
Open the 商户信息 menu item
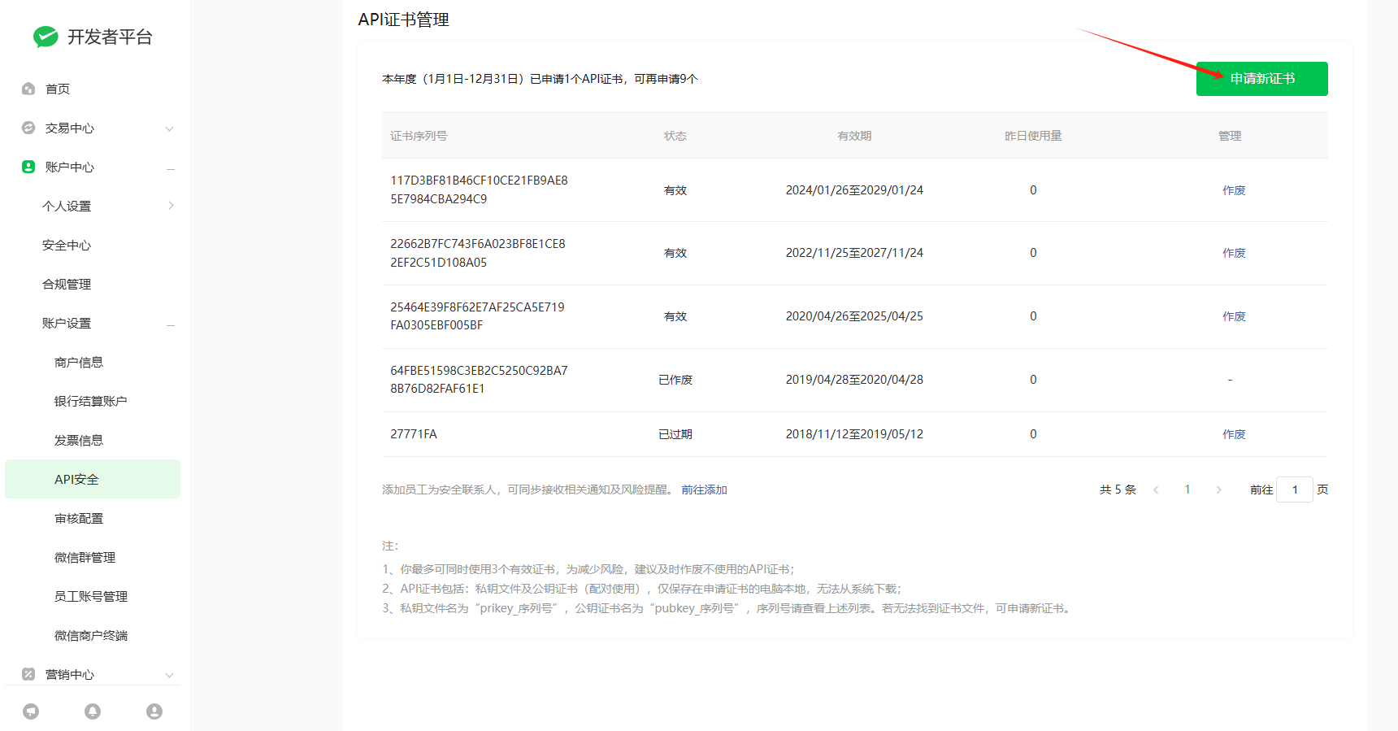[79, 363]
